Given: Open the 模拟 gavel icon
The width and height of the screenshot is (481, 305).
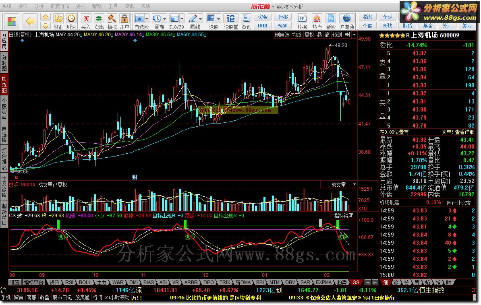Looking at the screenshot, I should [112, 19].
